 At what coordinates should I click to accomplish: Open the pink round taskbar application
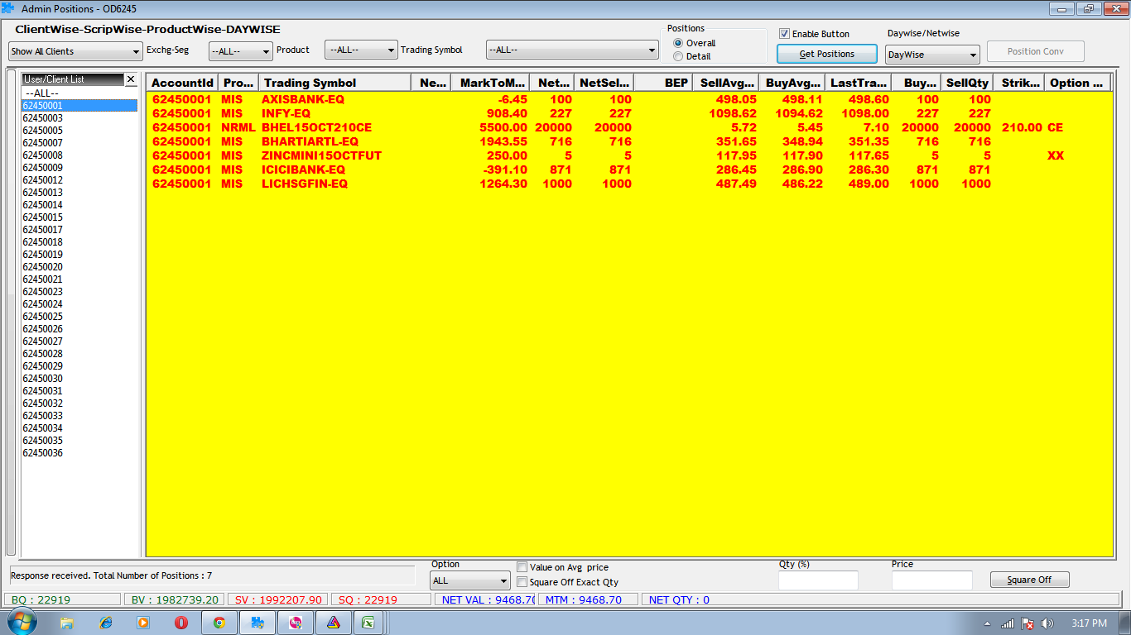[296, 623]
